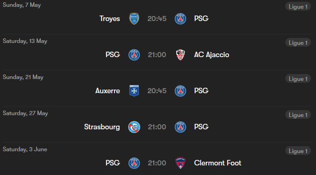Click the PSG crest in the Ajaccio fixture
The height and width of the screenshot is (175, 316).
[x=134, y=55]
